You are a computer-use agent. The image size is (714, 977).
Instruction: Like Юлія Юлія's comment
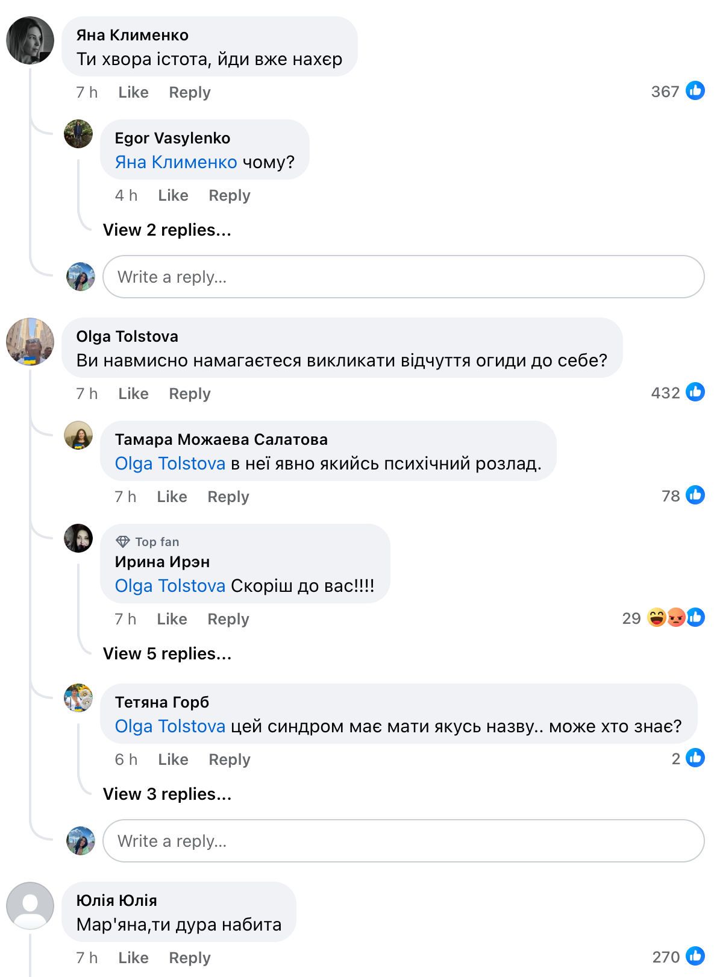pos(133,958)
